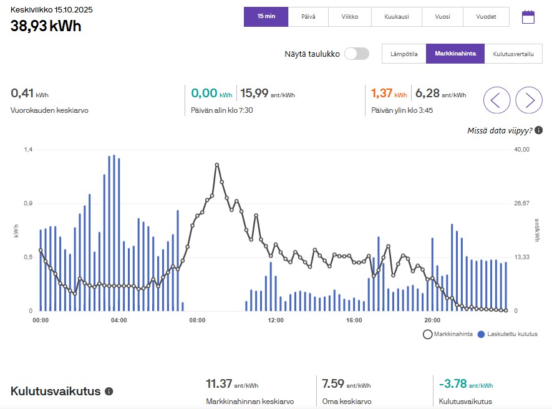Toggle the Näytä taulukko switch
The image size is (552, 409).
[356, 54]
